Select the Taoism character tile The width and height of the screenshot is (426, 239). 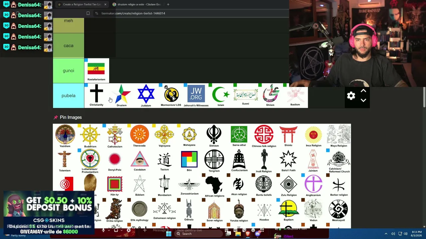164,161
